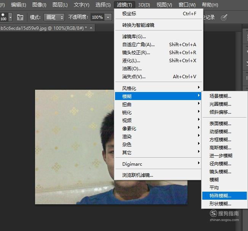Image resolution: width=248 pixels, height=231 pixels.
Task: Open 消失点(V)... filter
Action: [159, 77]
